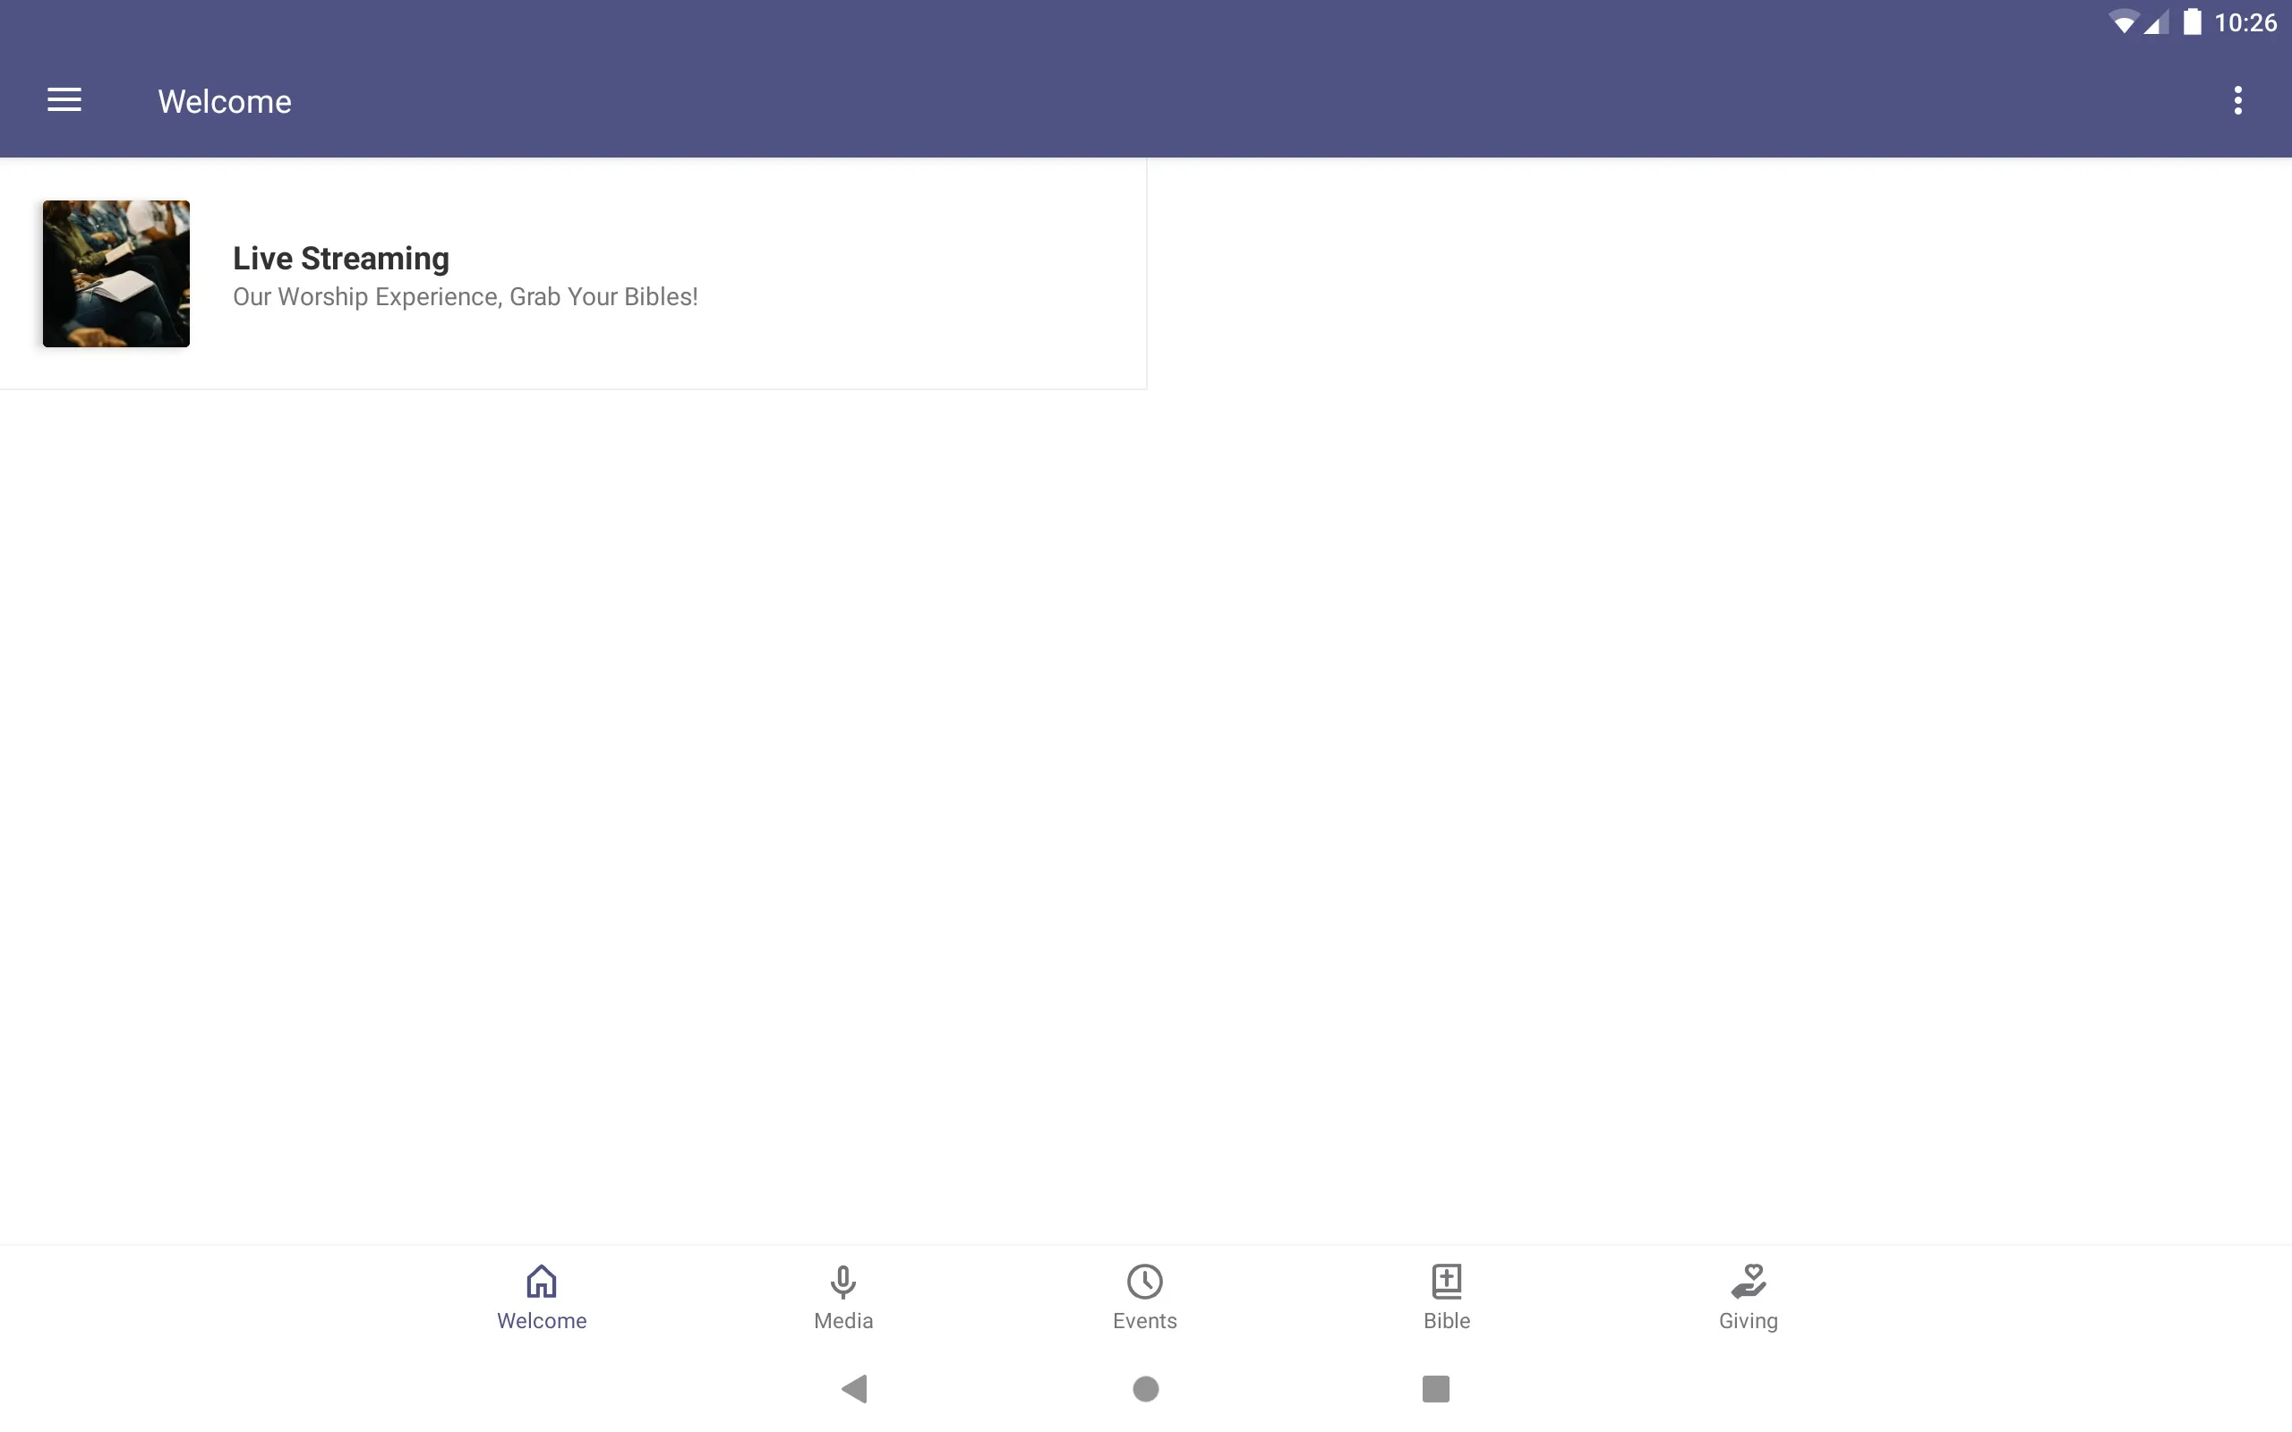This screenshot has width=2292, height=1432.
Task: Access the Bible reader
Action: point(1446,1295)
